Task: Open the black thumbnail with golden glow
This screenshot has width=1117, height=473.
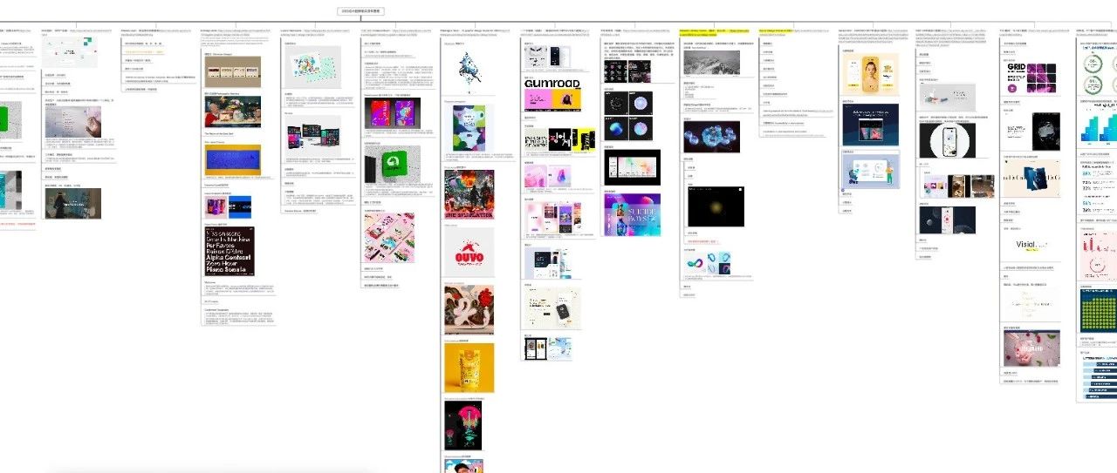Action: (x=716, y=206)
